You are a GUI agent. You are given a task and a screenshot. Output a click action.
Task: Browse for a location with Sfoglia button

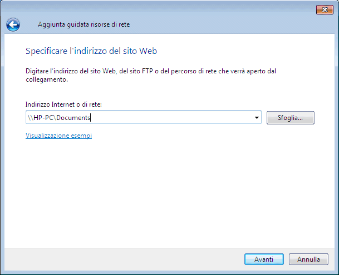[x=291, y=118]
